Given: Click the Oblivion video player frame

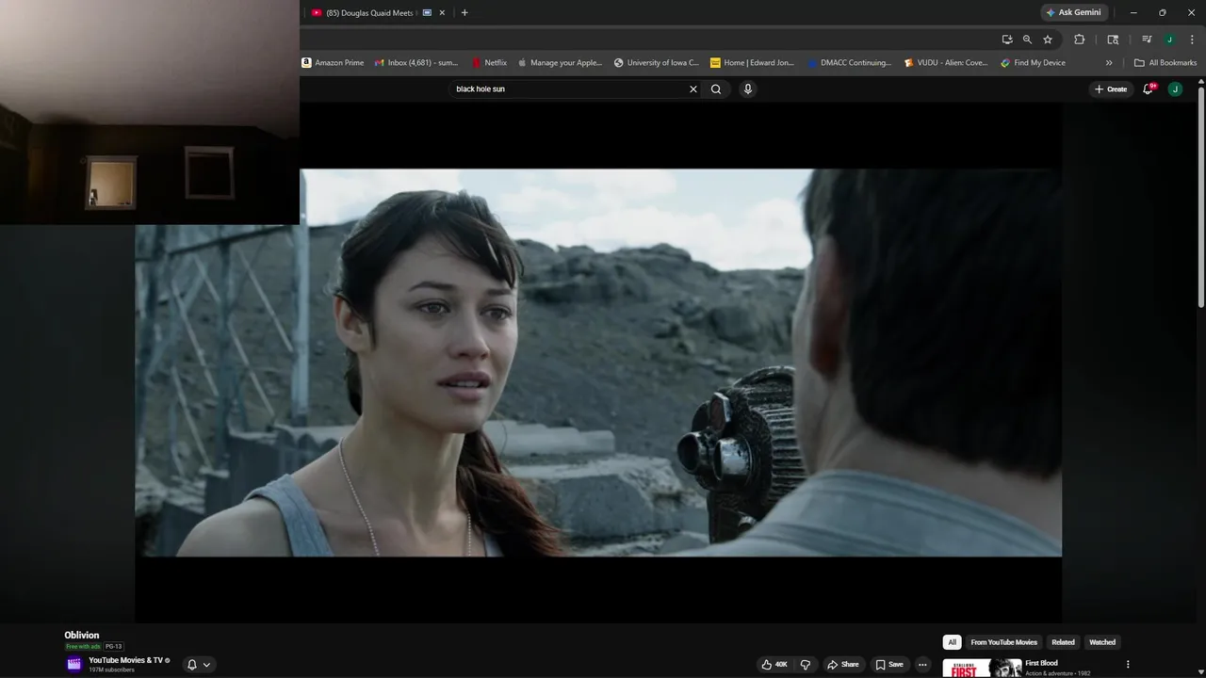Looking at the screenshot, I should tap(598, 363).
